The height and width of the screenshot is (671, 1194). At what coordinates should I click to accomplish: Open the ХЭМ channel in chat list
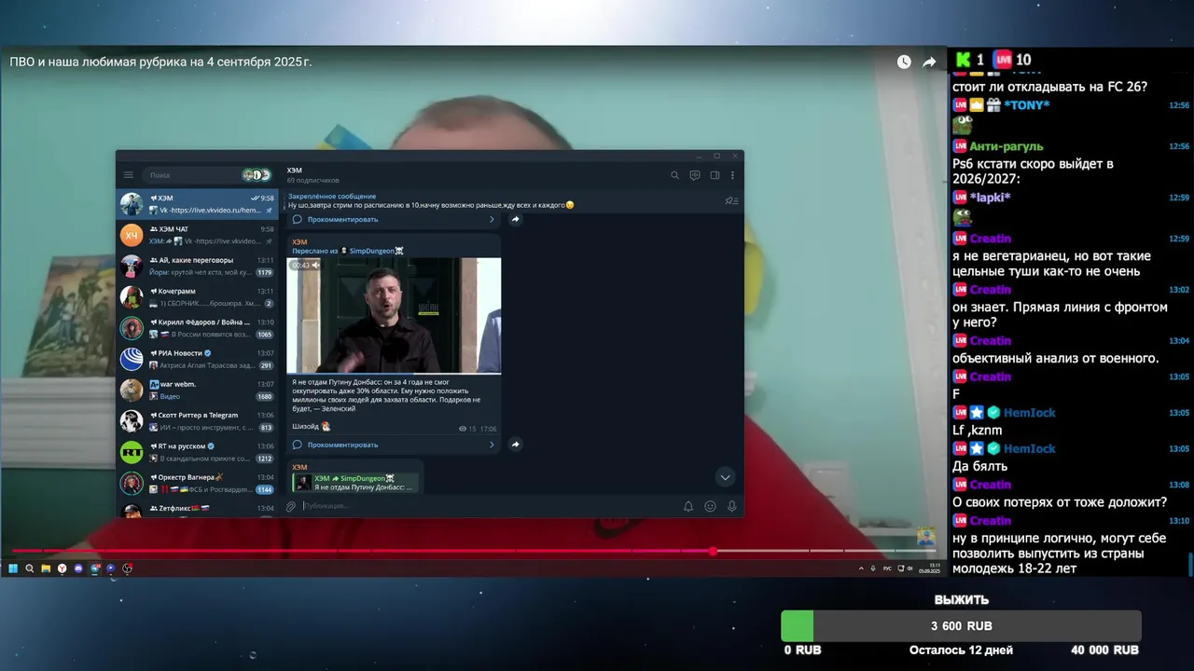[x=197, y=204]
